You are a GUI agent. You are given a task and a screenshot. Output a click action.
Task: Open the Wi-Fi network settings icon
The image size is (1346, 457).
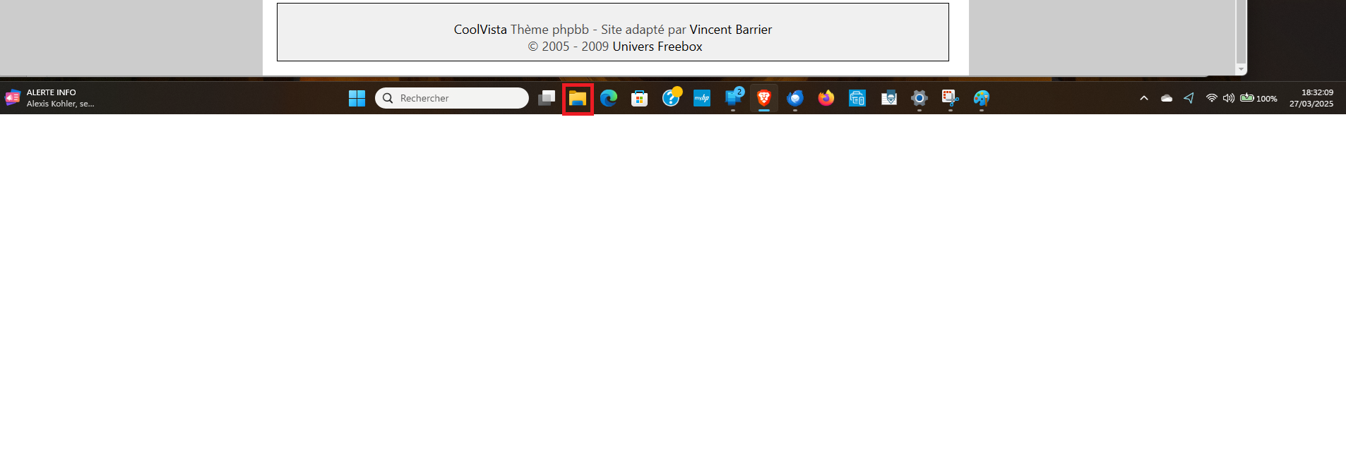click(1212, 98)
